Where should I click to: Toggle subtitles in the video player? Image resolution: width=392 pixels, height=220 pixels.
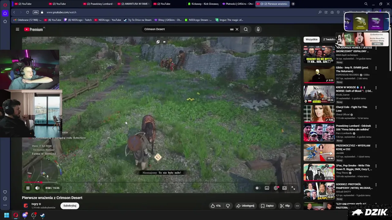tap(267, 188)
